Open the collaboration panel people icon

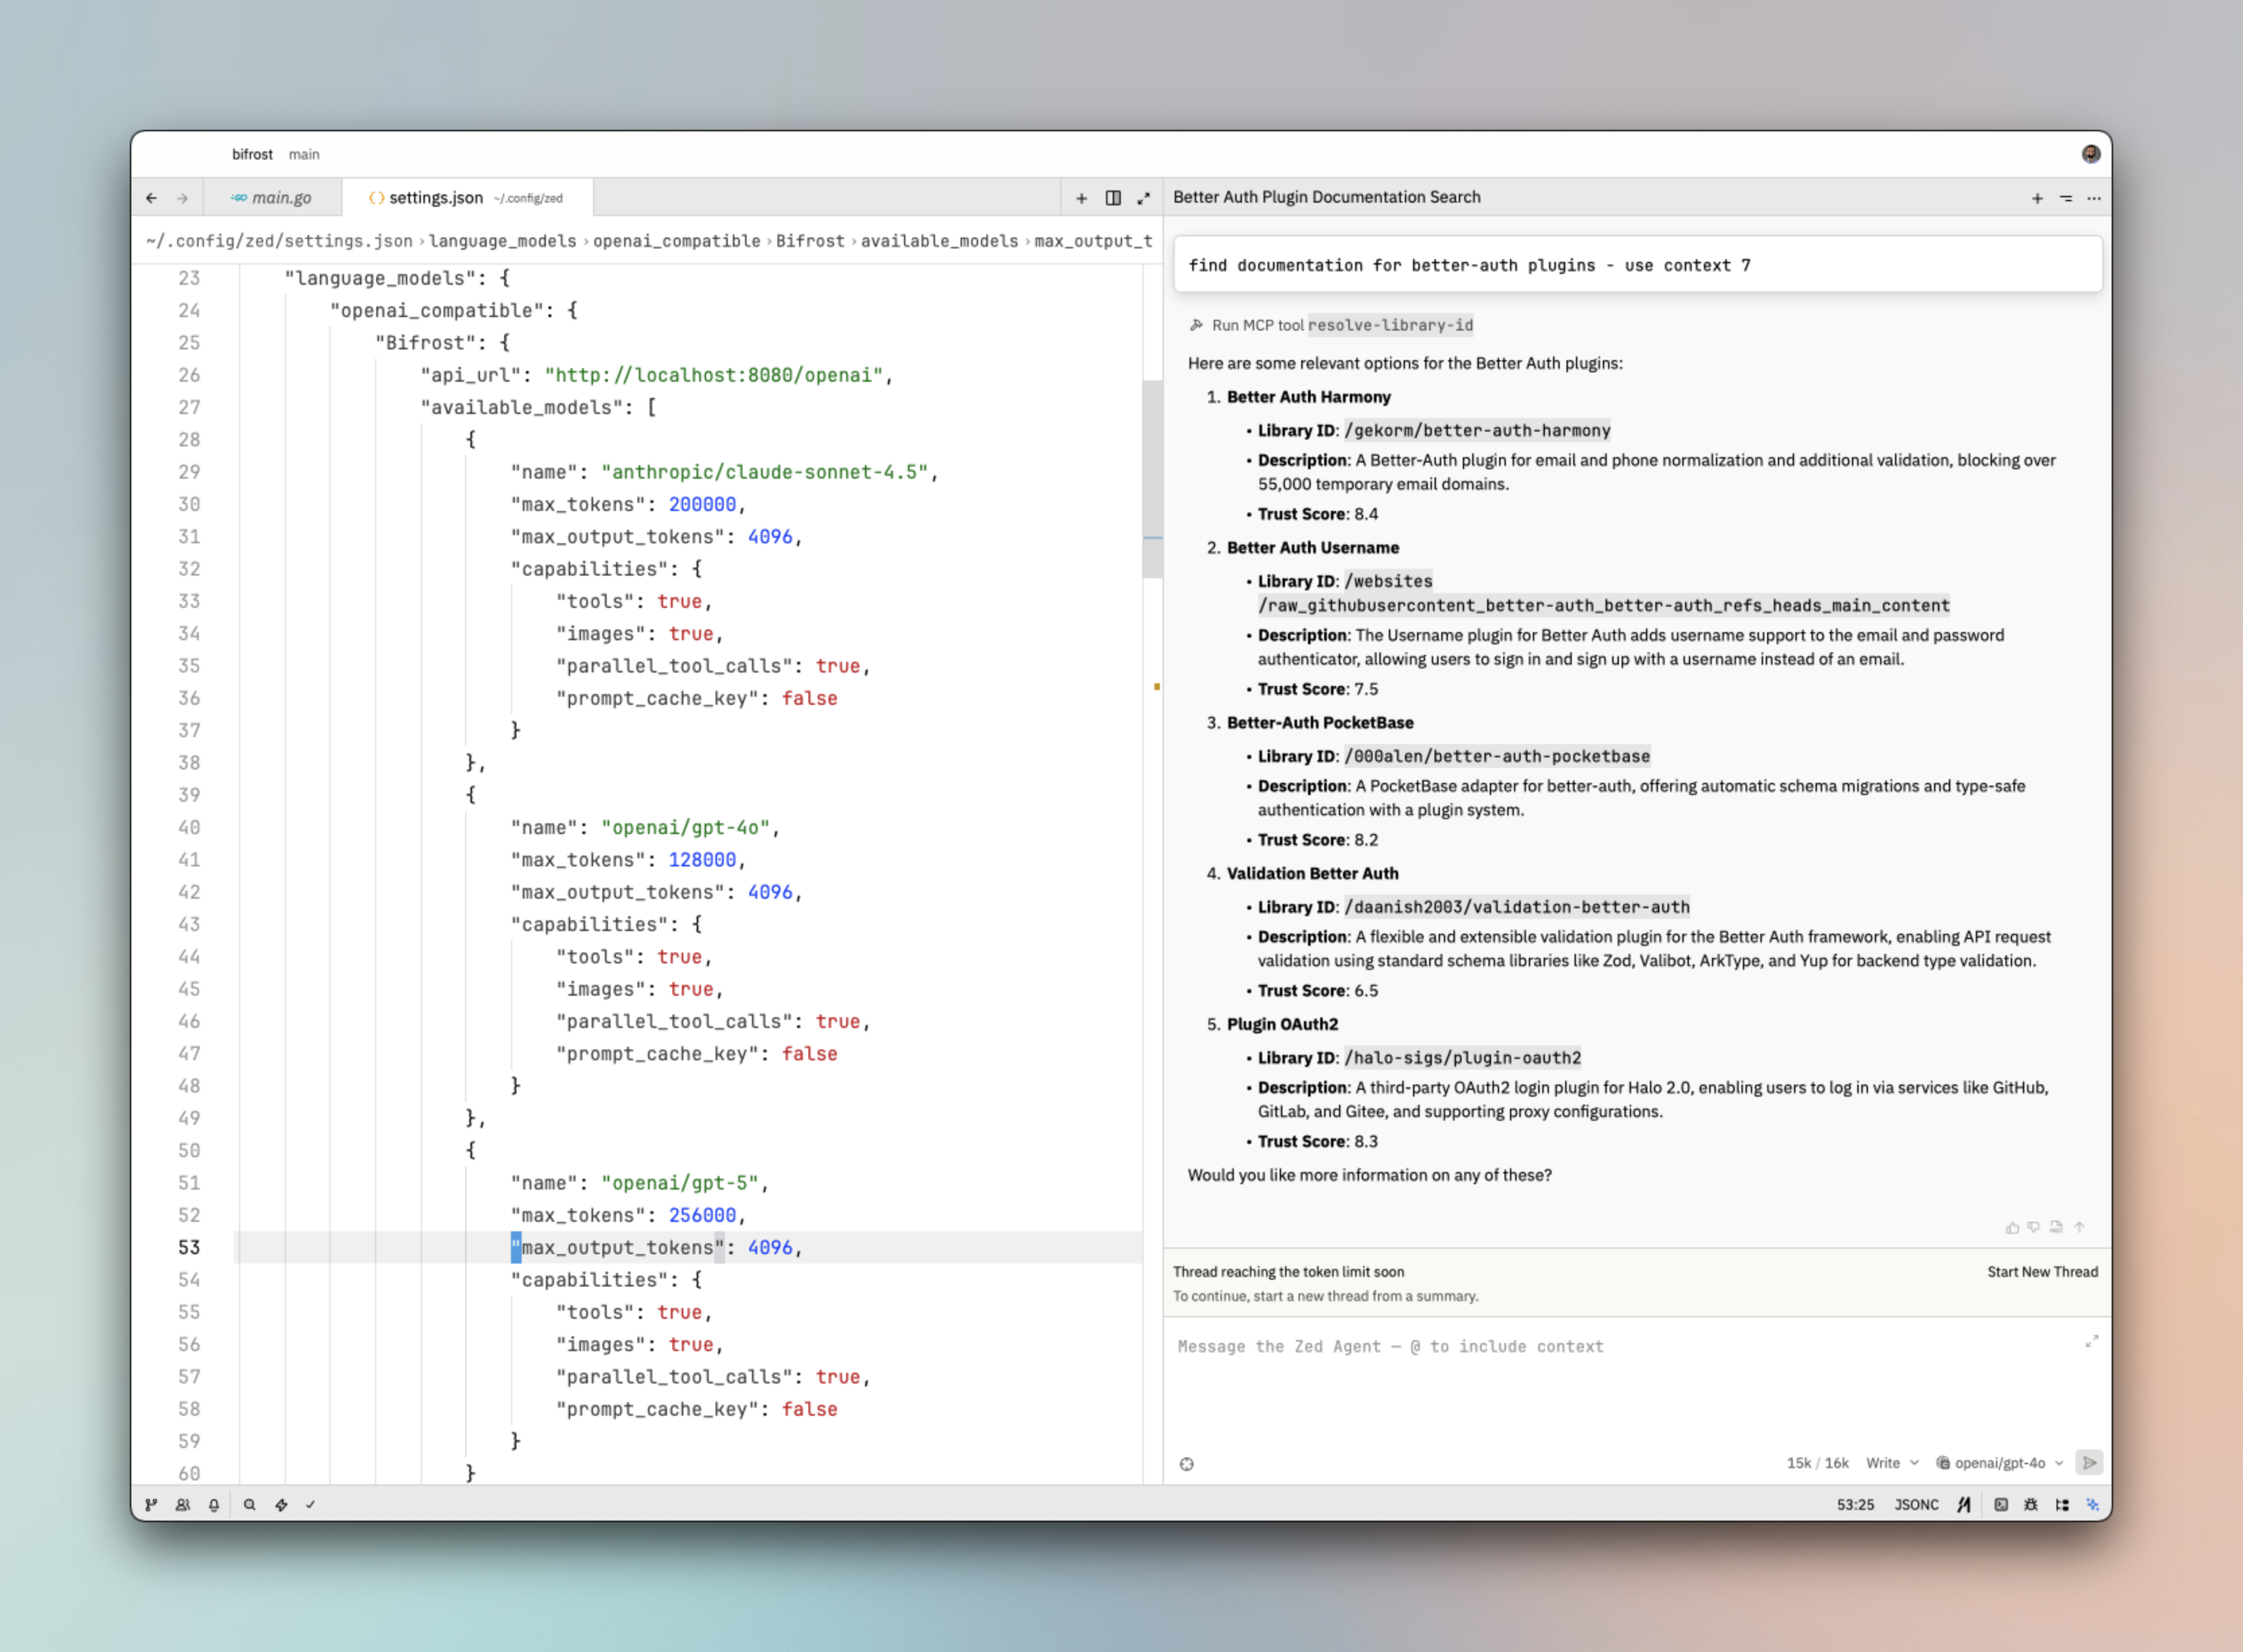coord(183,1504)
